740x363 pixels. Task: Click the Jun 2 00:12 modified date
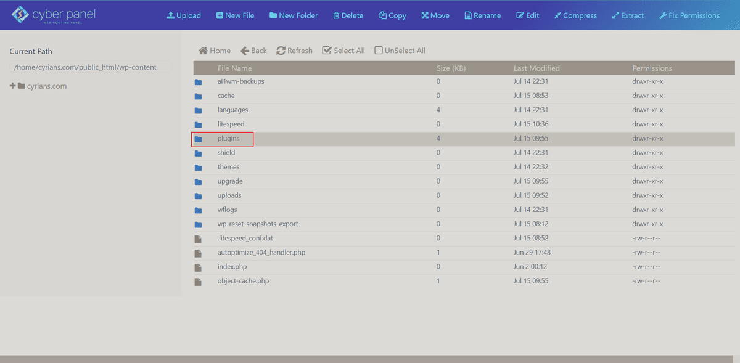(530, 266)
